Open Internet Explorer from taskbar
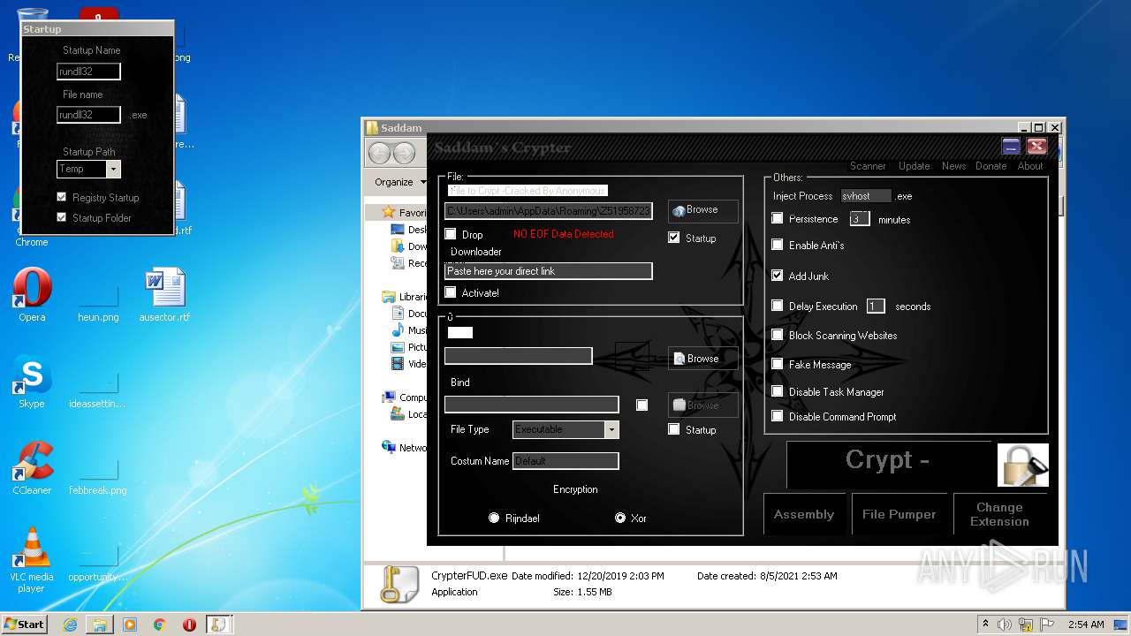The height and width of the screenshot is (636, 1131). 70,625
